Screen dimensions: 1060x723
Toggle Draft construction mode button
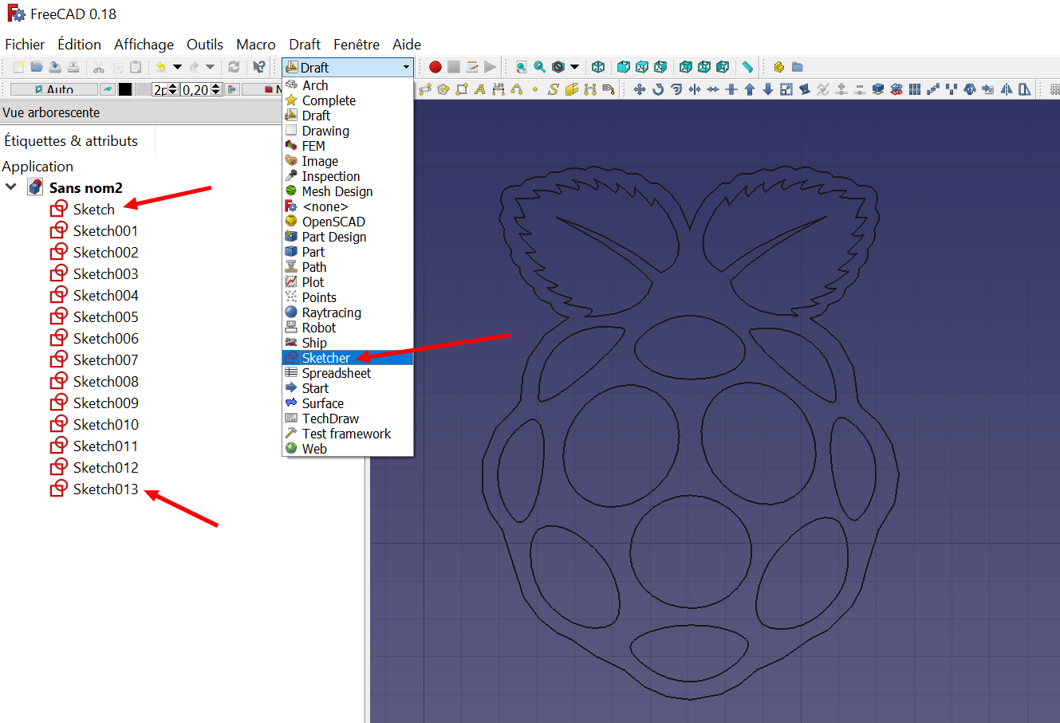(x=108, y=89)
